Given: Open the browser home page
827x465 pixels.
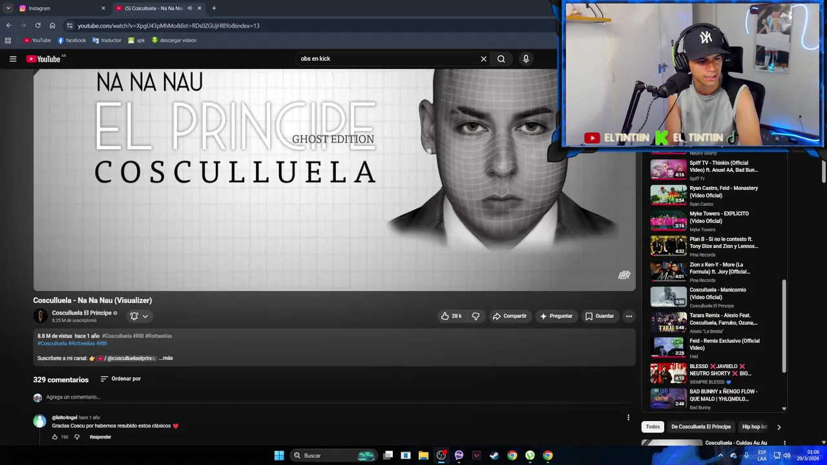Looking at the screenshot, I should pos(52,26).
